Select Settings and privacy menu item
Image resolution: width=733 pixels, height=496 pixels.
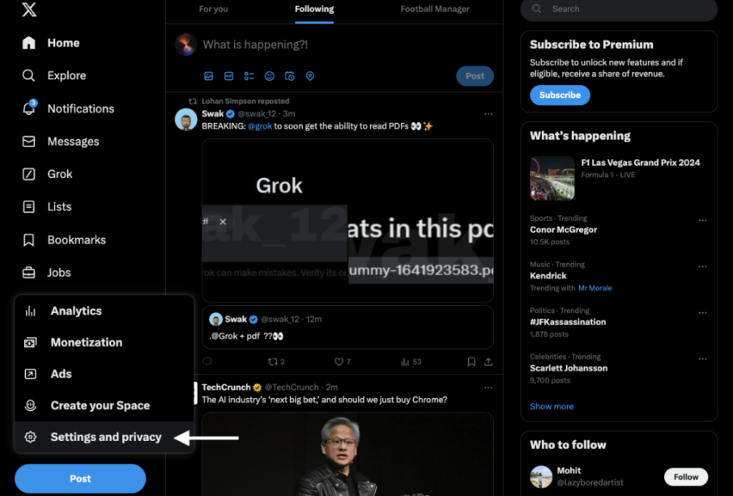coord(104,437)
